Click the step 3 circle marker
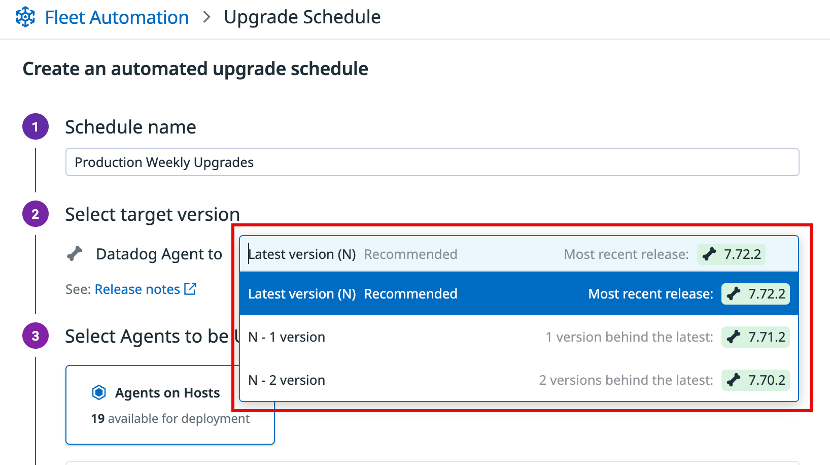This screenshot has height=465, width=830. [x=36, y=336]
